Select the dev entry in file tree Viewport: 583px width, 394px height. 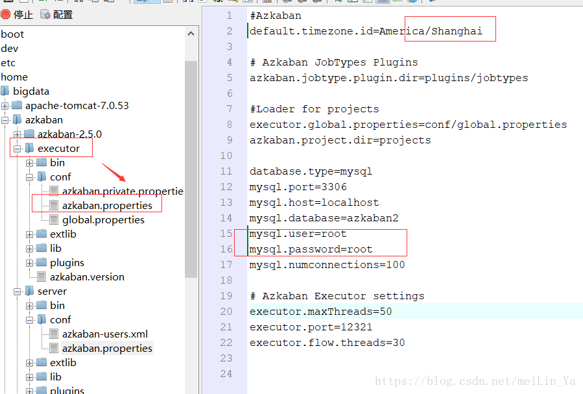[x=9, y=49]
